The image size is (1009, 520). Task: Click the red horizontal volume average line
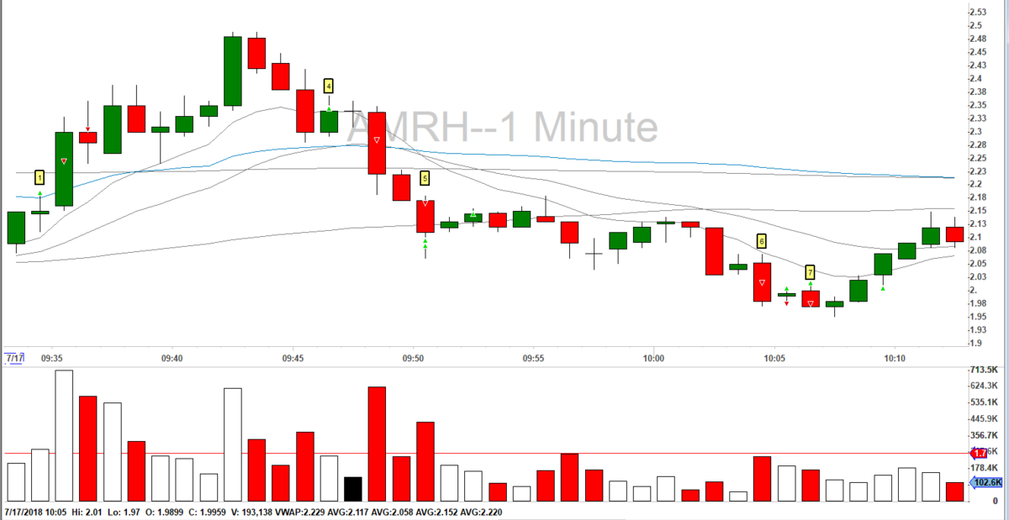pyautogui.click(x=483, y=454)
